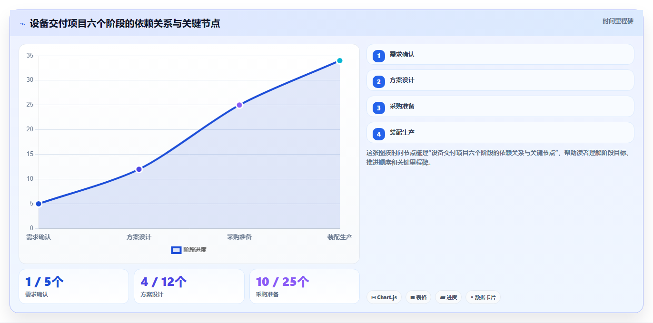Click the Chart.js tag
Viewport: 653px width, 323px height.
[x=384, y=297]
